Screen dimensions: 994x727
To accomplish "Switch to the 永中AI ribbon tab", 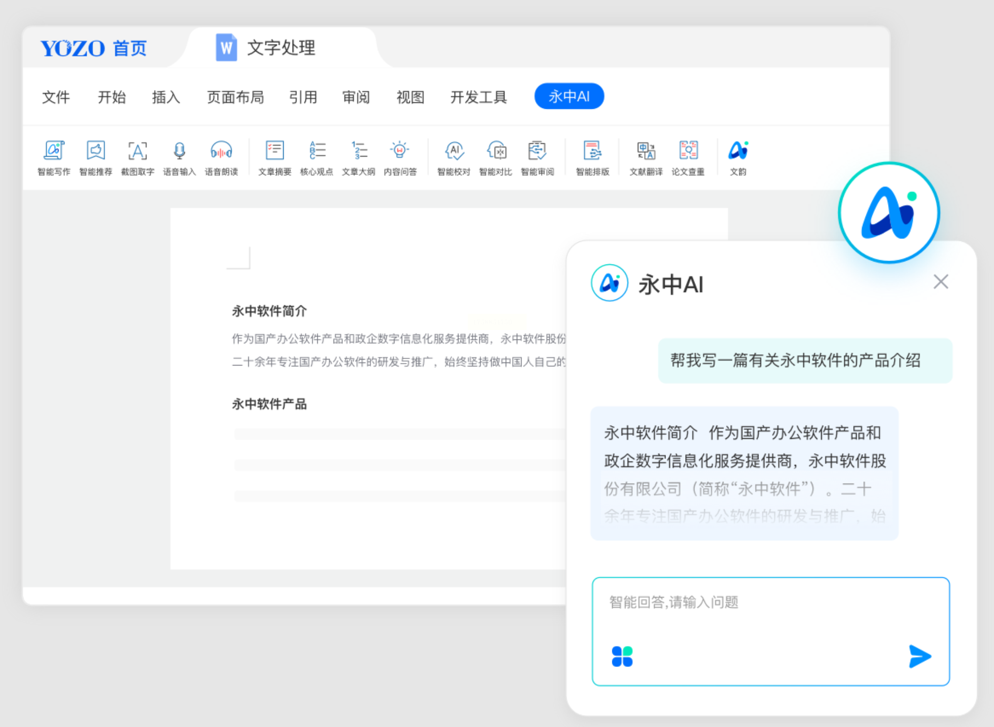I will pyautogui.click(x=569, y=97).
